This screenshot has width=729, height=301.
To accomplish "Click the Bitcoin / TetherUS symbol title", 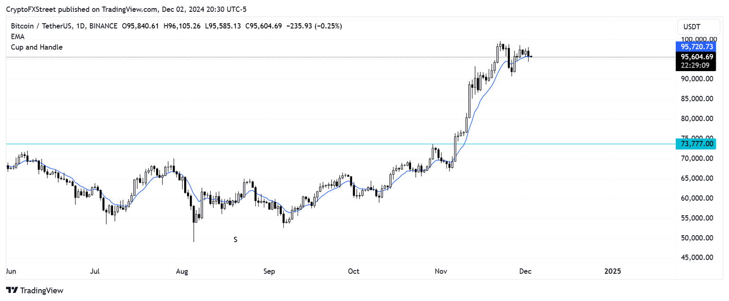I will pos(41,26).
